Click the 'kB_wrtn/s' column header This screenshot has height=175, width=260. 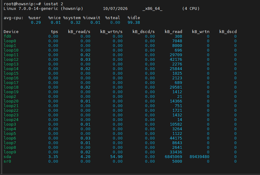(x=111, y=32)
